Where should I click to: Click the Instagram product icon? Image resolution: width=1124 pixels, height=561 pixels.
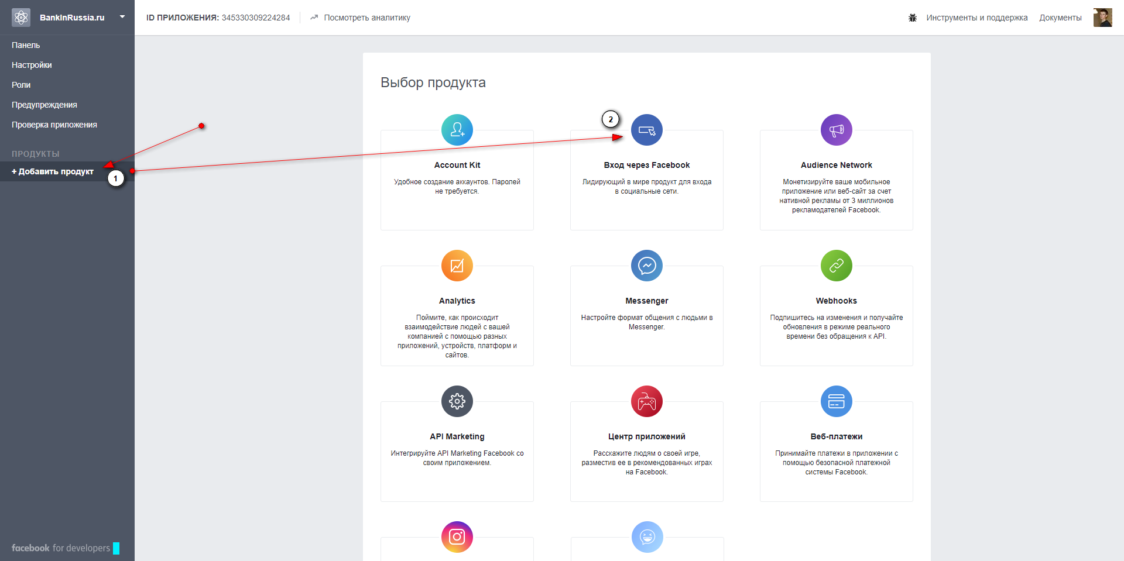click(x=457, y=537)
